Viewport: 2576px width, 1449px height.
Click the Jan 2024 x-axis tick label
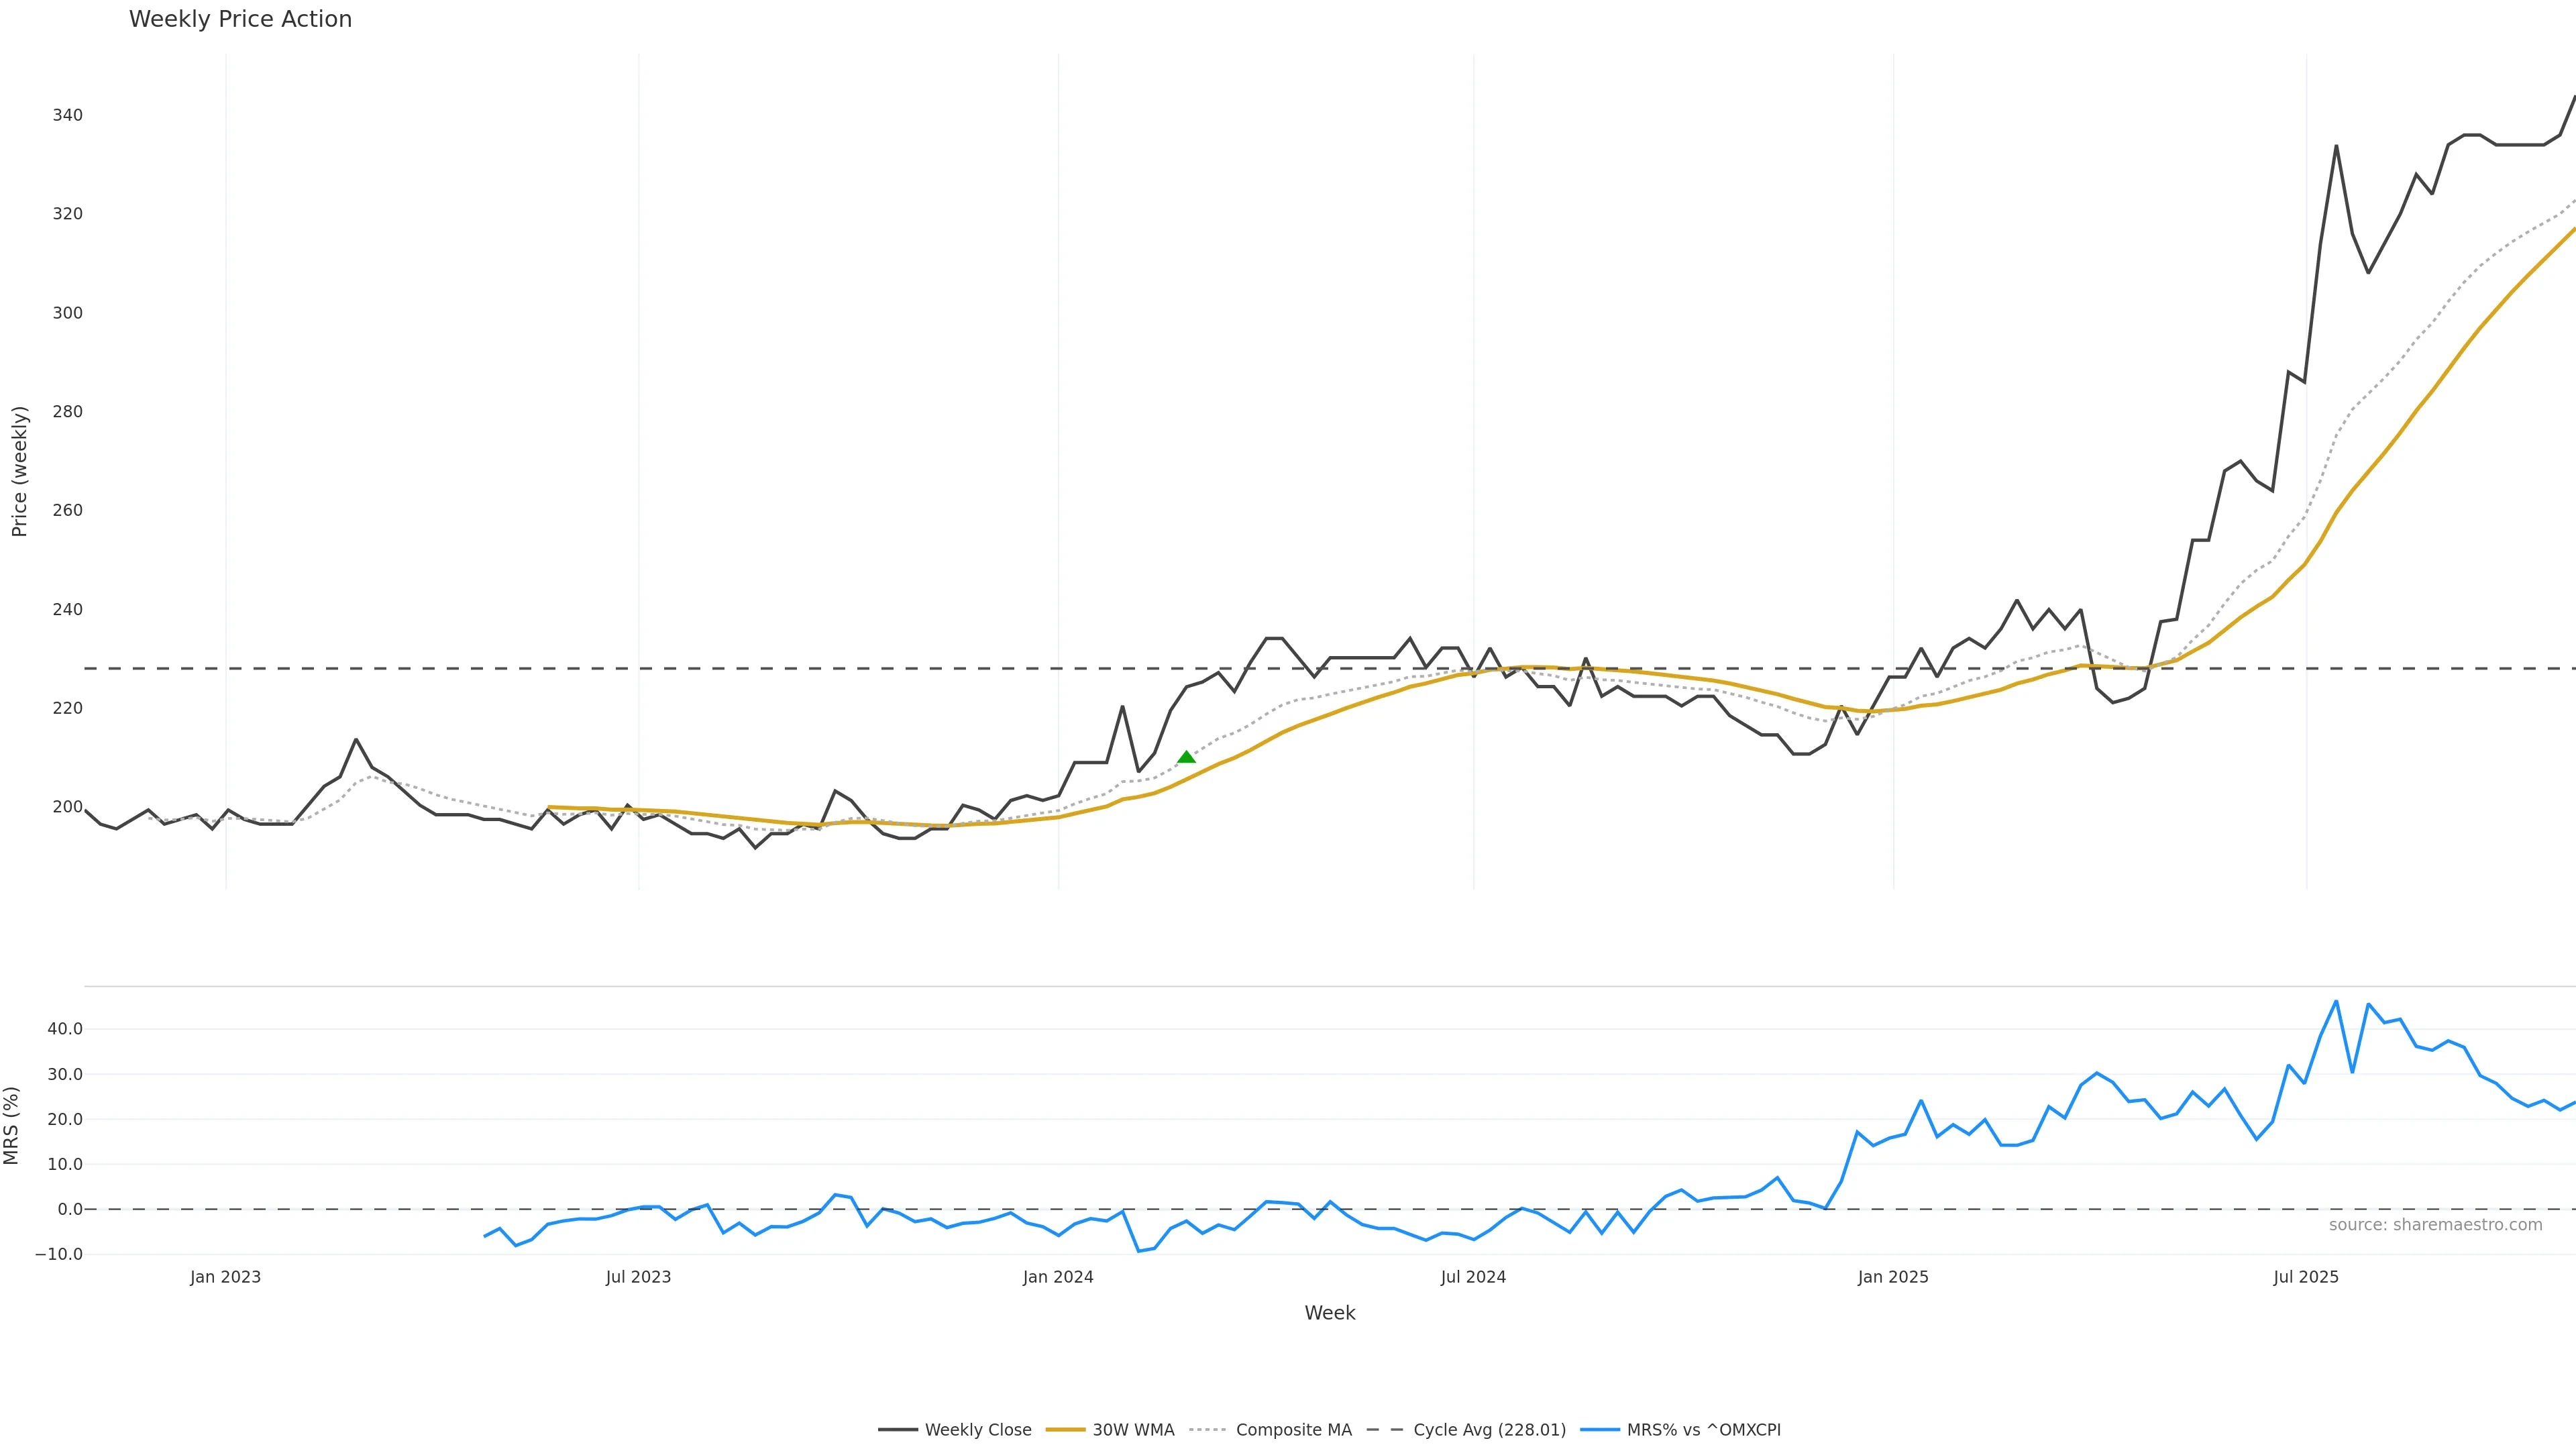(x=1058, y=1277)
